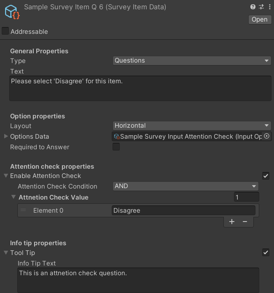Click the Attnetion Check Value size field
Viewport: 274px width, 293px height.
coord(246,197)
